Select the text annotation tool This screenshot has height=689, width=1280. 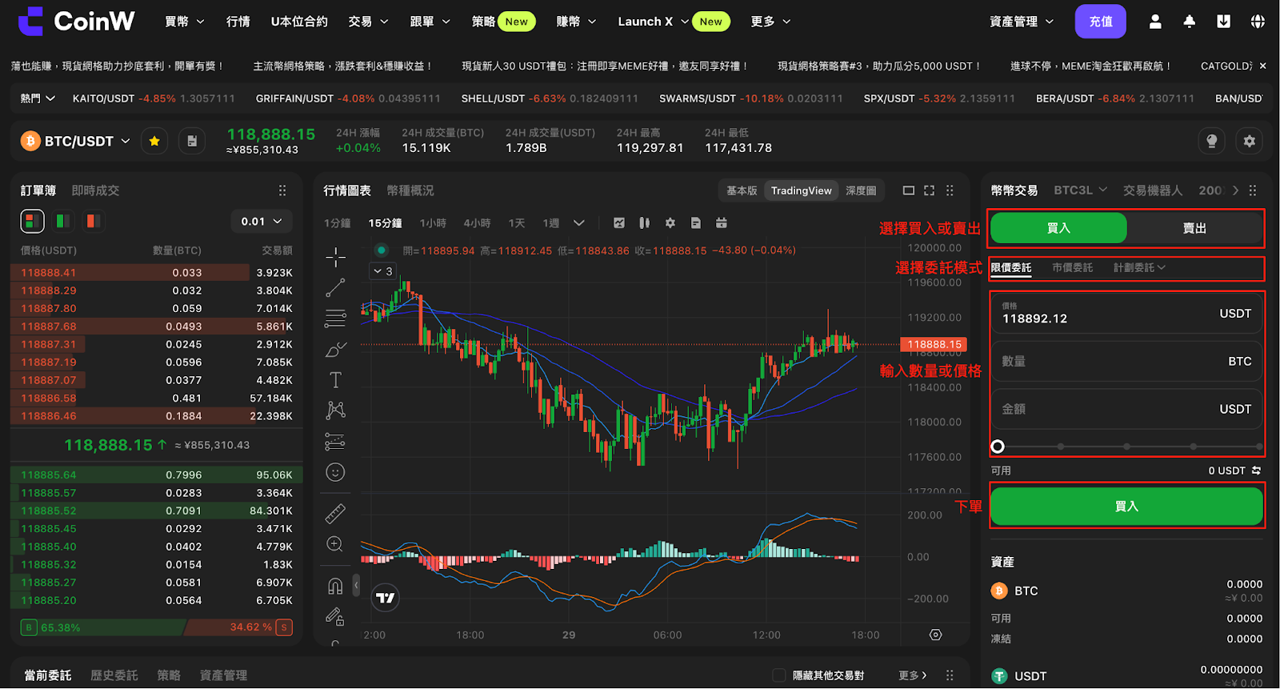click(x=336, y=380)
